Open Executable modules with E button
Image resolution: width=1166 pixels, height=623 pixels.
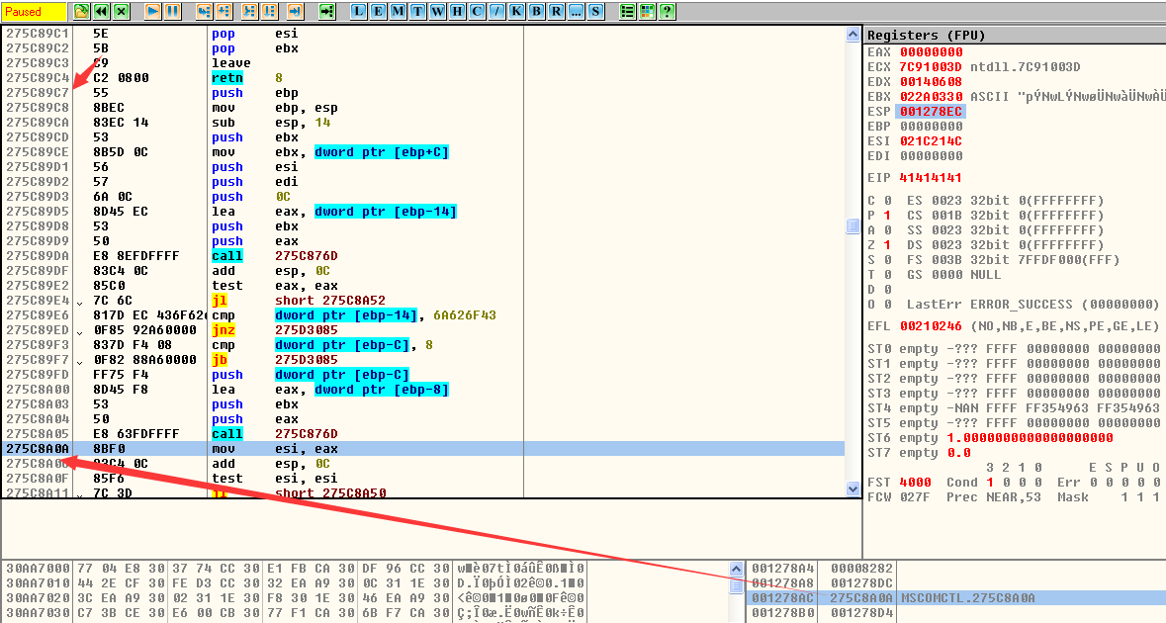click(377, 12)
